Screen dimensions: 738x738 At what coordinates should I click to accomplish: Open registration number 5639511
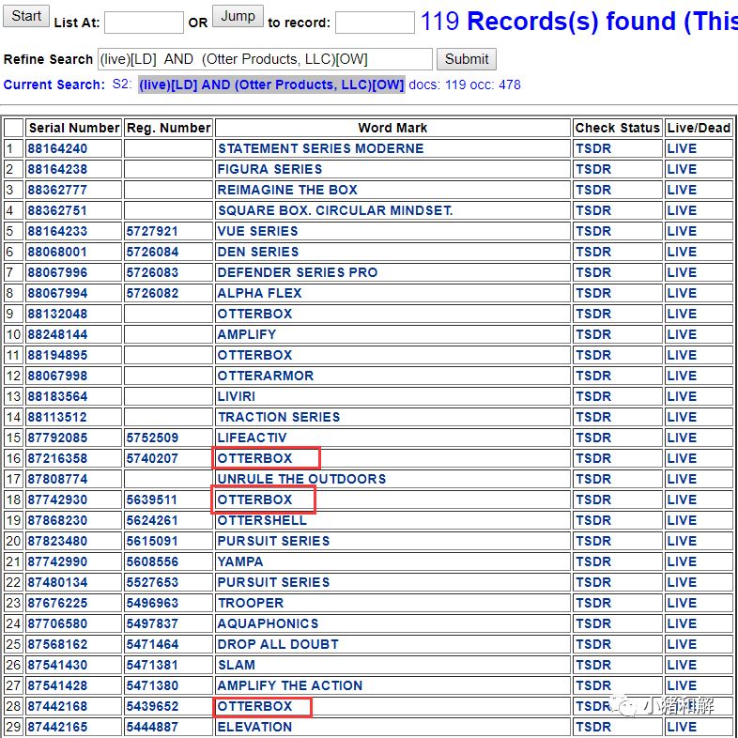(x=152, y=500)
